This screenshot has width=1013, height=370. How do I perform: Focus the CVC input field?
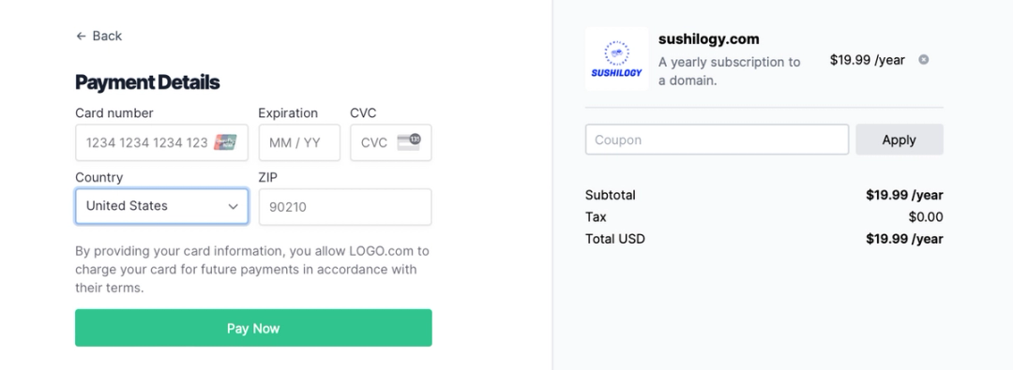click(x=391, y=142)
